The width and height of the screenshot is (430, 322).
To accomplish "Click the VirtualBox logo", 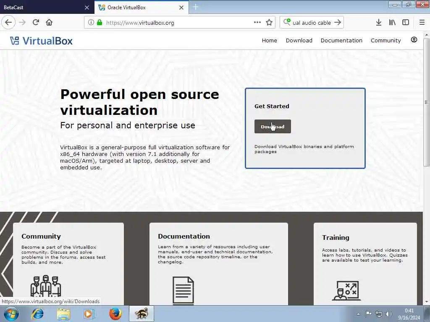I will pos(41,41).
